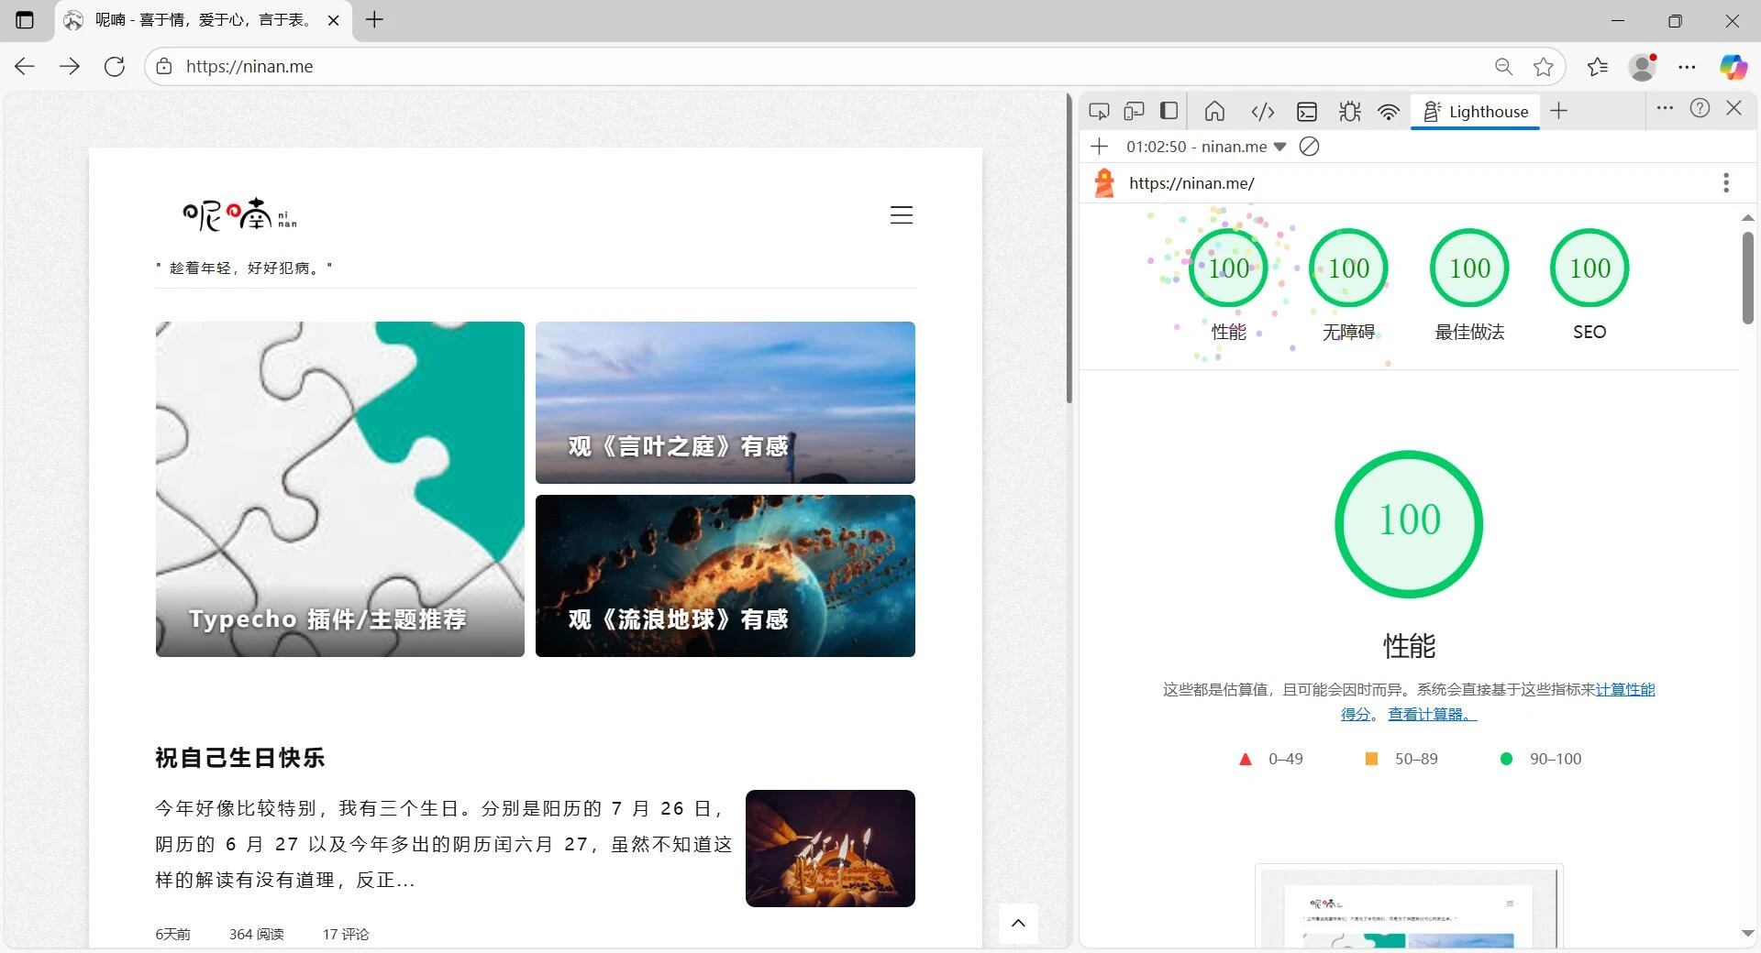The height and width of the screenshot is (953, 1761).
Task: Open the Typecho 插件/主题推荐 post thumbnail
Action: point(340,488)
